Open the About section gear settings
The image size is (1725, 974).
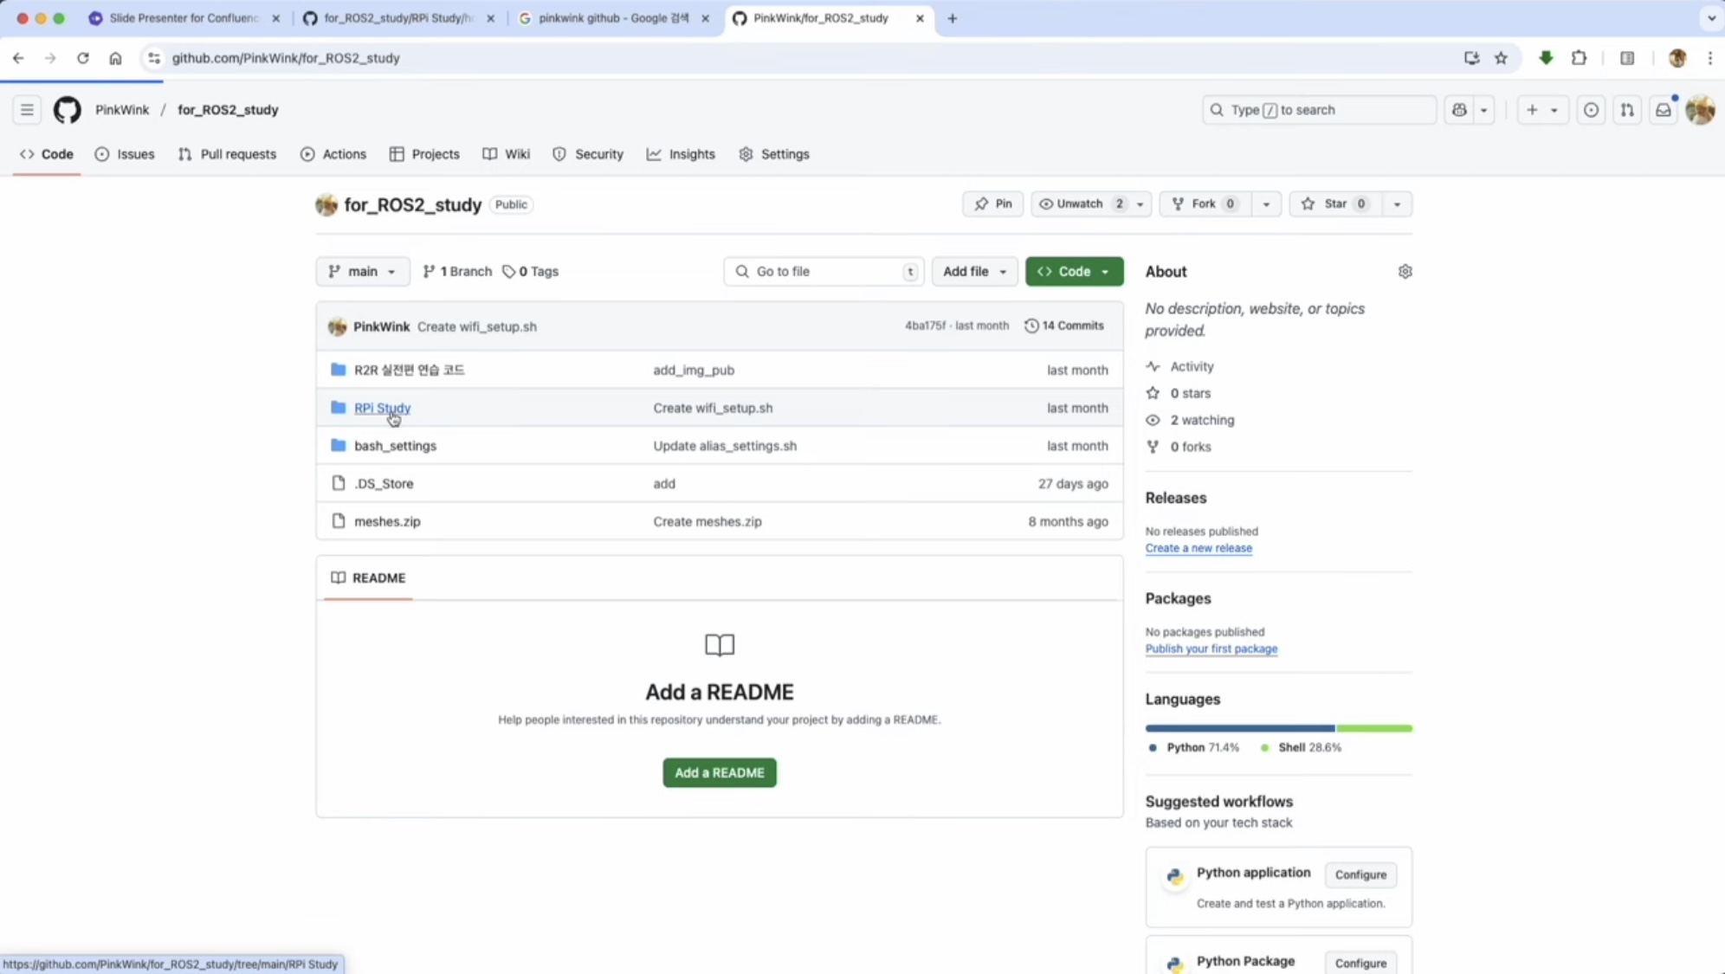[x=1405, y=272]
